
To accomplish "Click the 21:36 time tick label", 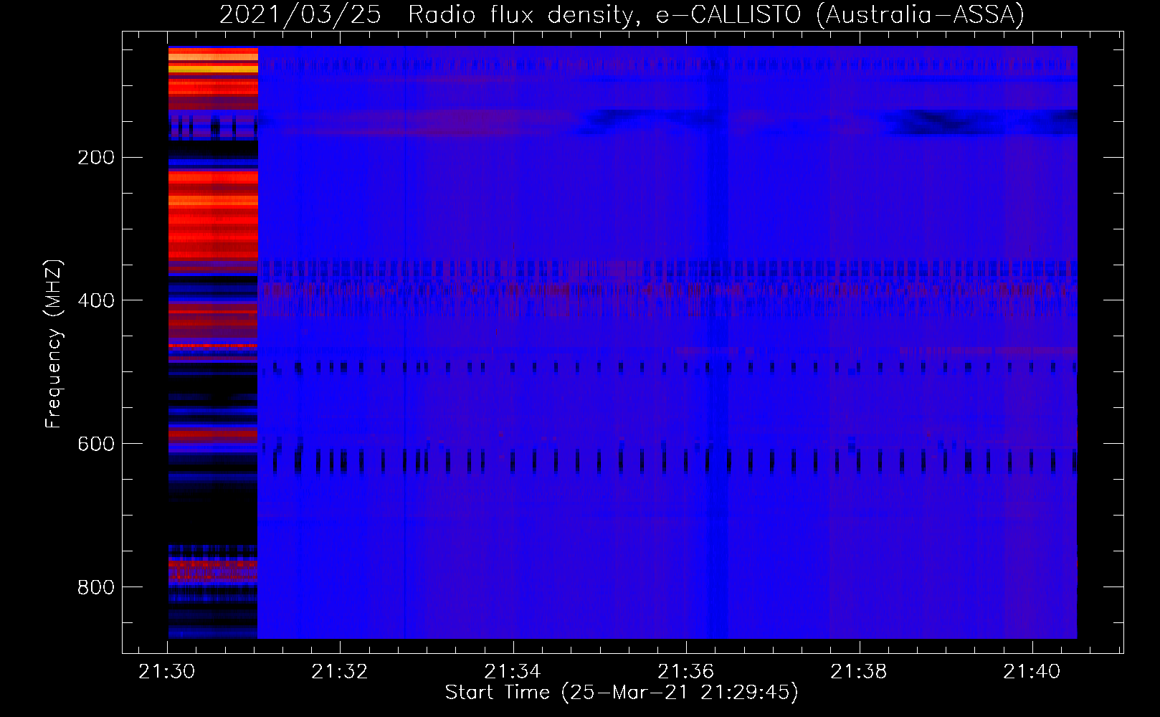I will point(686,672).
